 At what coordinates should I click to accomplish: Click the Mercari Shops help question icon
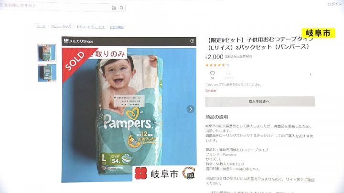192,41
